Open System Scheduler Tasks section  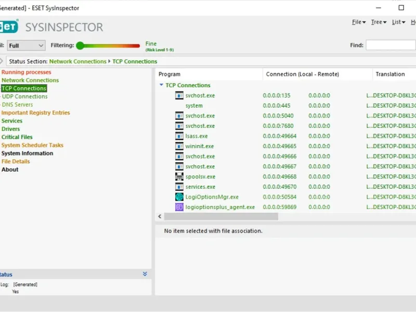pos(32,145)
